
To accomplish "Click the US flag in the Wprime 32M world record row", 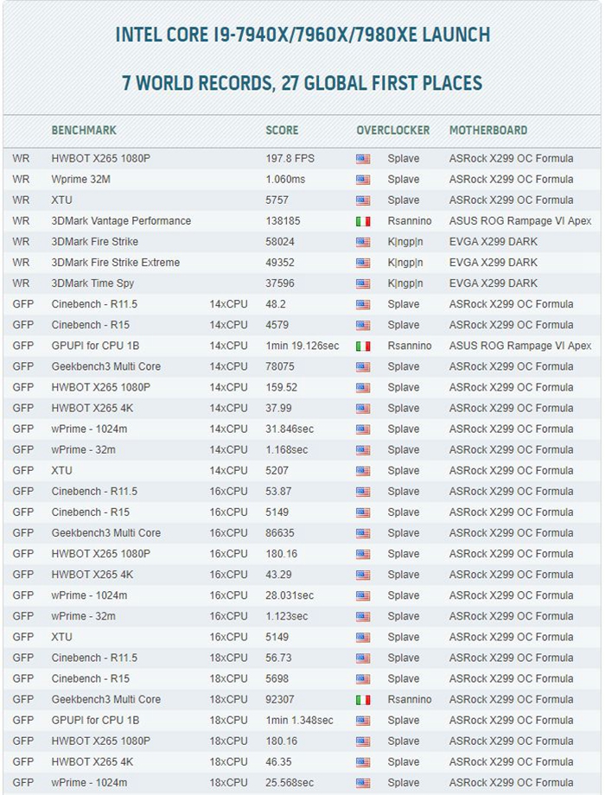I will (363, 180).
